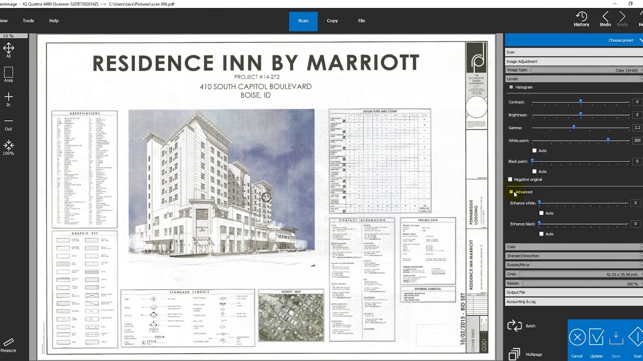
Task: Tick the Auto checkbox under Enhance black
Action: (x=542, y=234)
